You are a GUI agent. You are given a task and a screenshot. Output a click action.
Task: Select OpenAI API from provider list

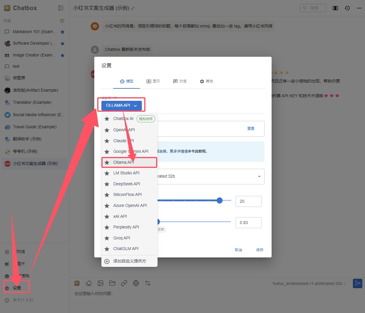tap(129, 130)
